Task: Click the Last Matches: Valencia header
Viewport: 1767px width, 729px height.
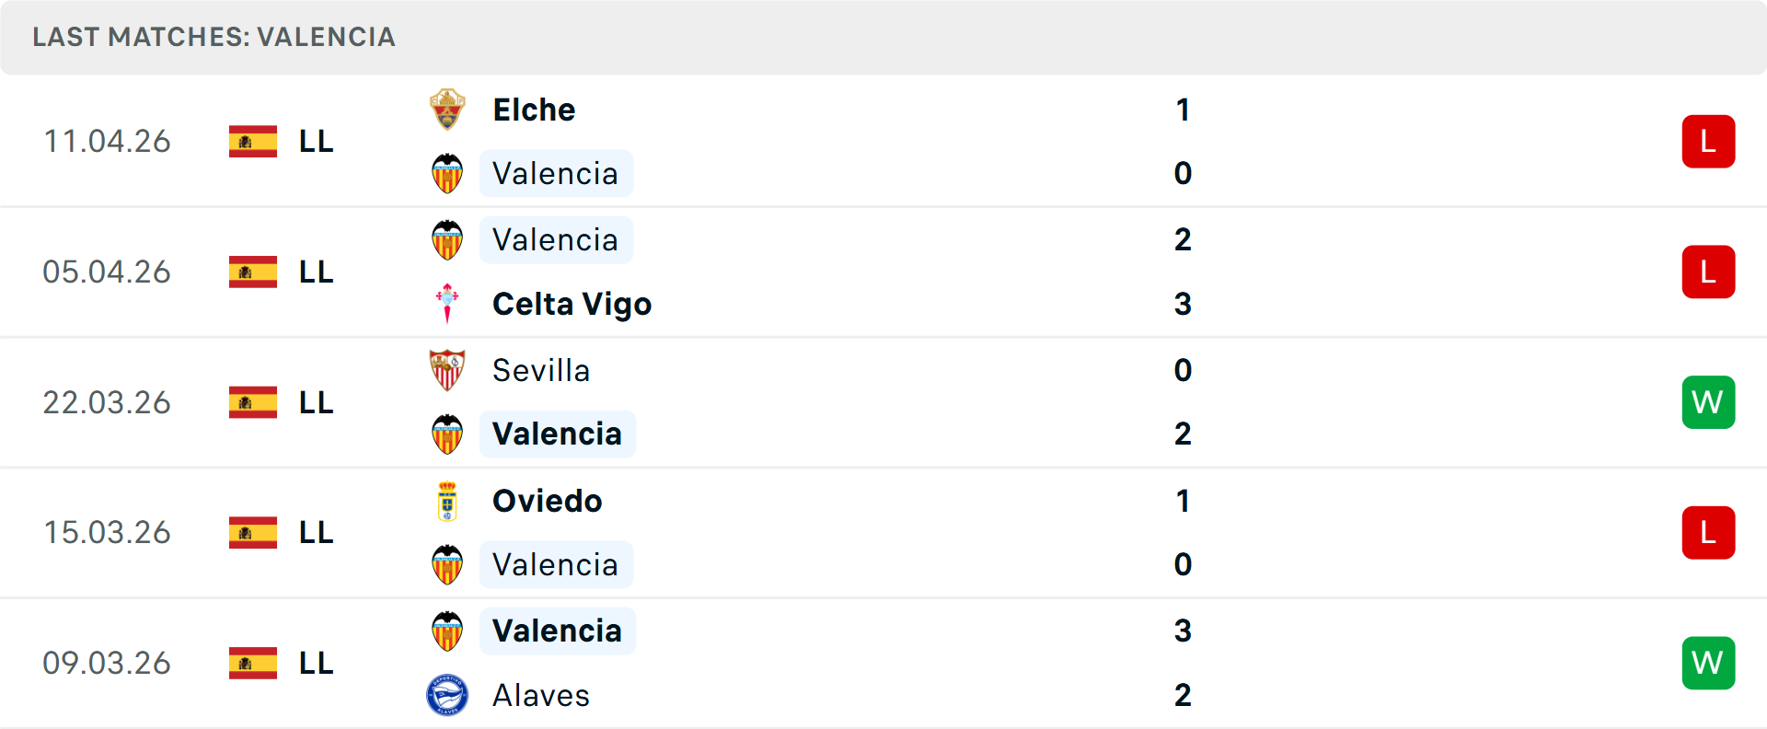Action: 214,37
